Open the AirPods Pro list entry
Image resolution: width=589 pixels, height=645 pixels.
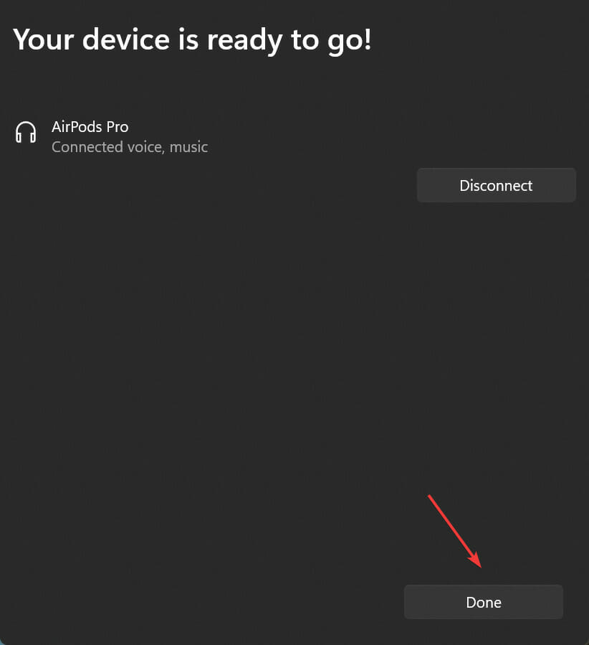(x=111, y=136)
